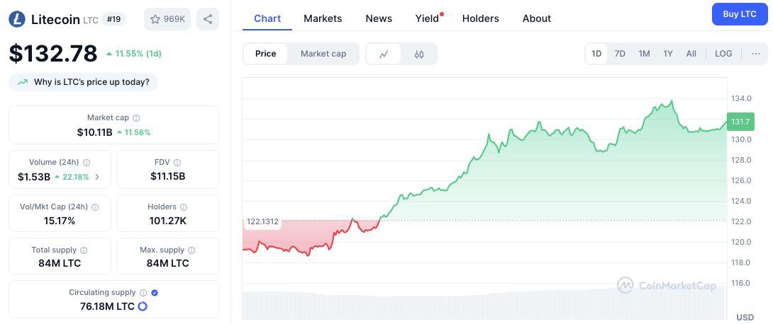This screenshot has width=773, height=324.
Task: Click the trending arrow icon in price question
Action: coord(23,82)
